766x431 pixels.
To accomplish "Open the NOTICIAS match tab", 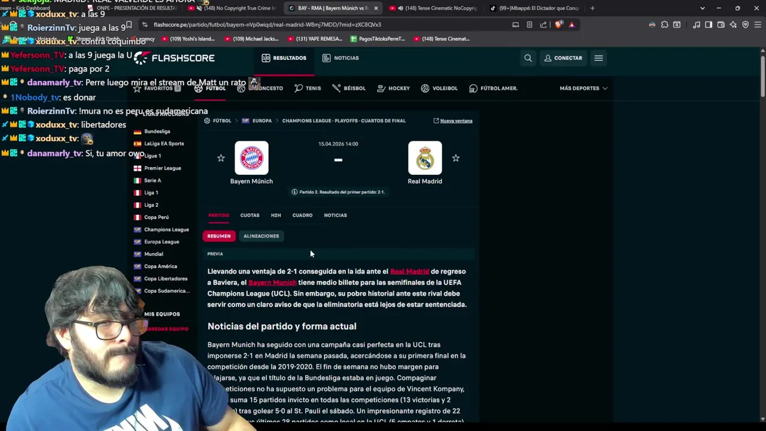I will click(335, 215).
